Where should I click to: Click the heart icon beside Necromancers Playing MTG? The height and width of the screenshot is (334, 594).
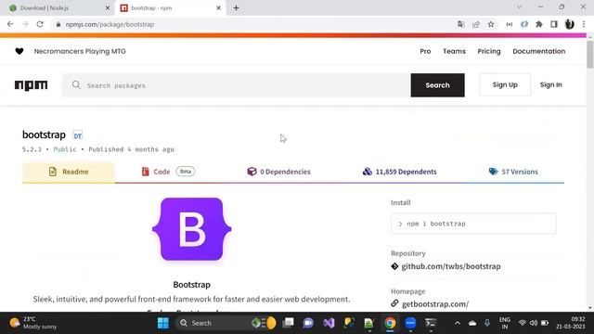(x=19, y=51)
